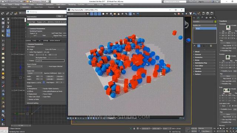Toggle the Displacement checkbox
237x133 pixels.
coord(28,94)
